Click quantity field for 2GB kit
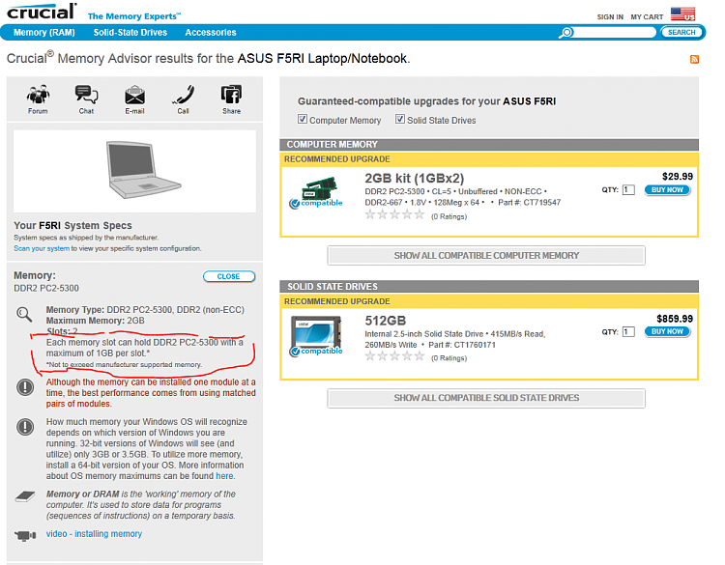This screenshot has width=725, height=565. (628, 190)
